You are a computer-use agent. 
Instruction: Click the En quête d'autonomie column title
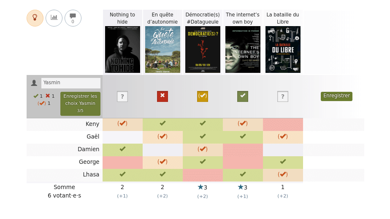pos(162,18)
